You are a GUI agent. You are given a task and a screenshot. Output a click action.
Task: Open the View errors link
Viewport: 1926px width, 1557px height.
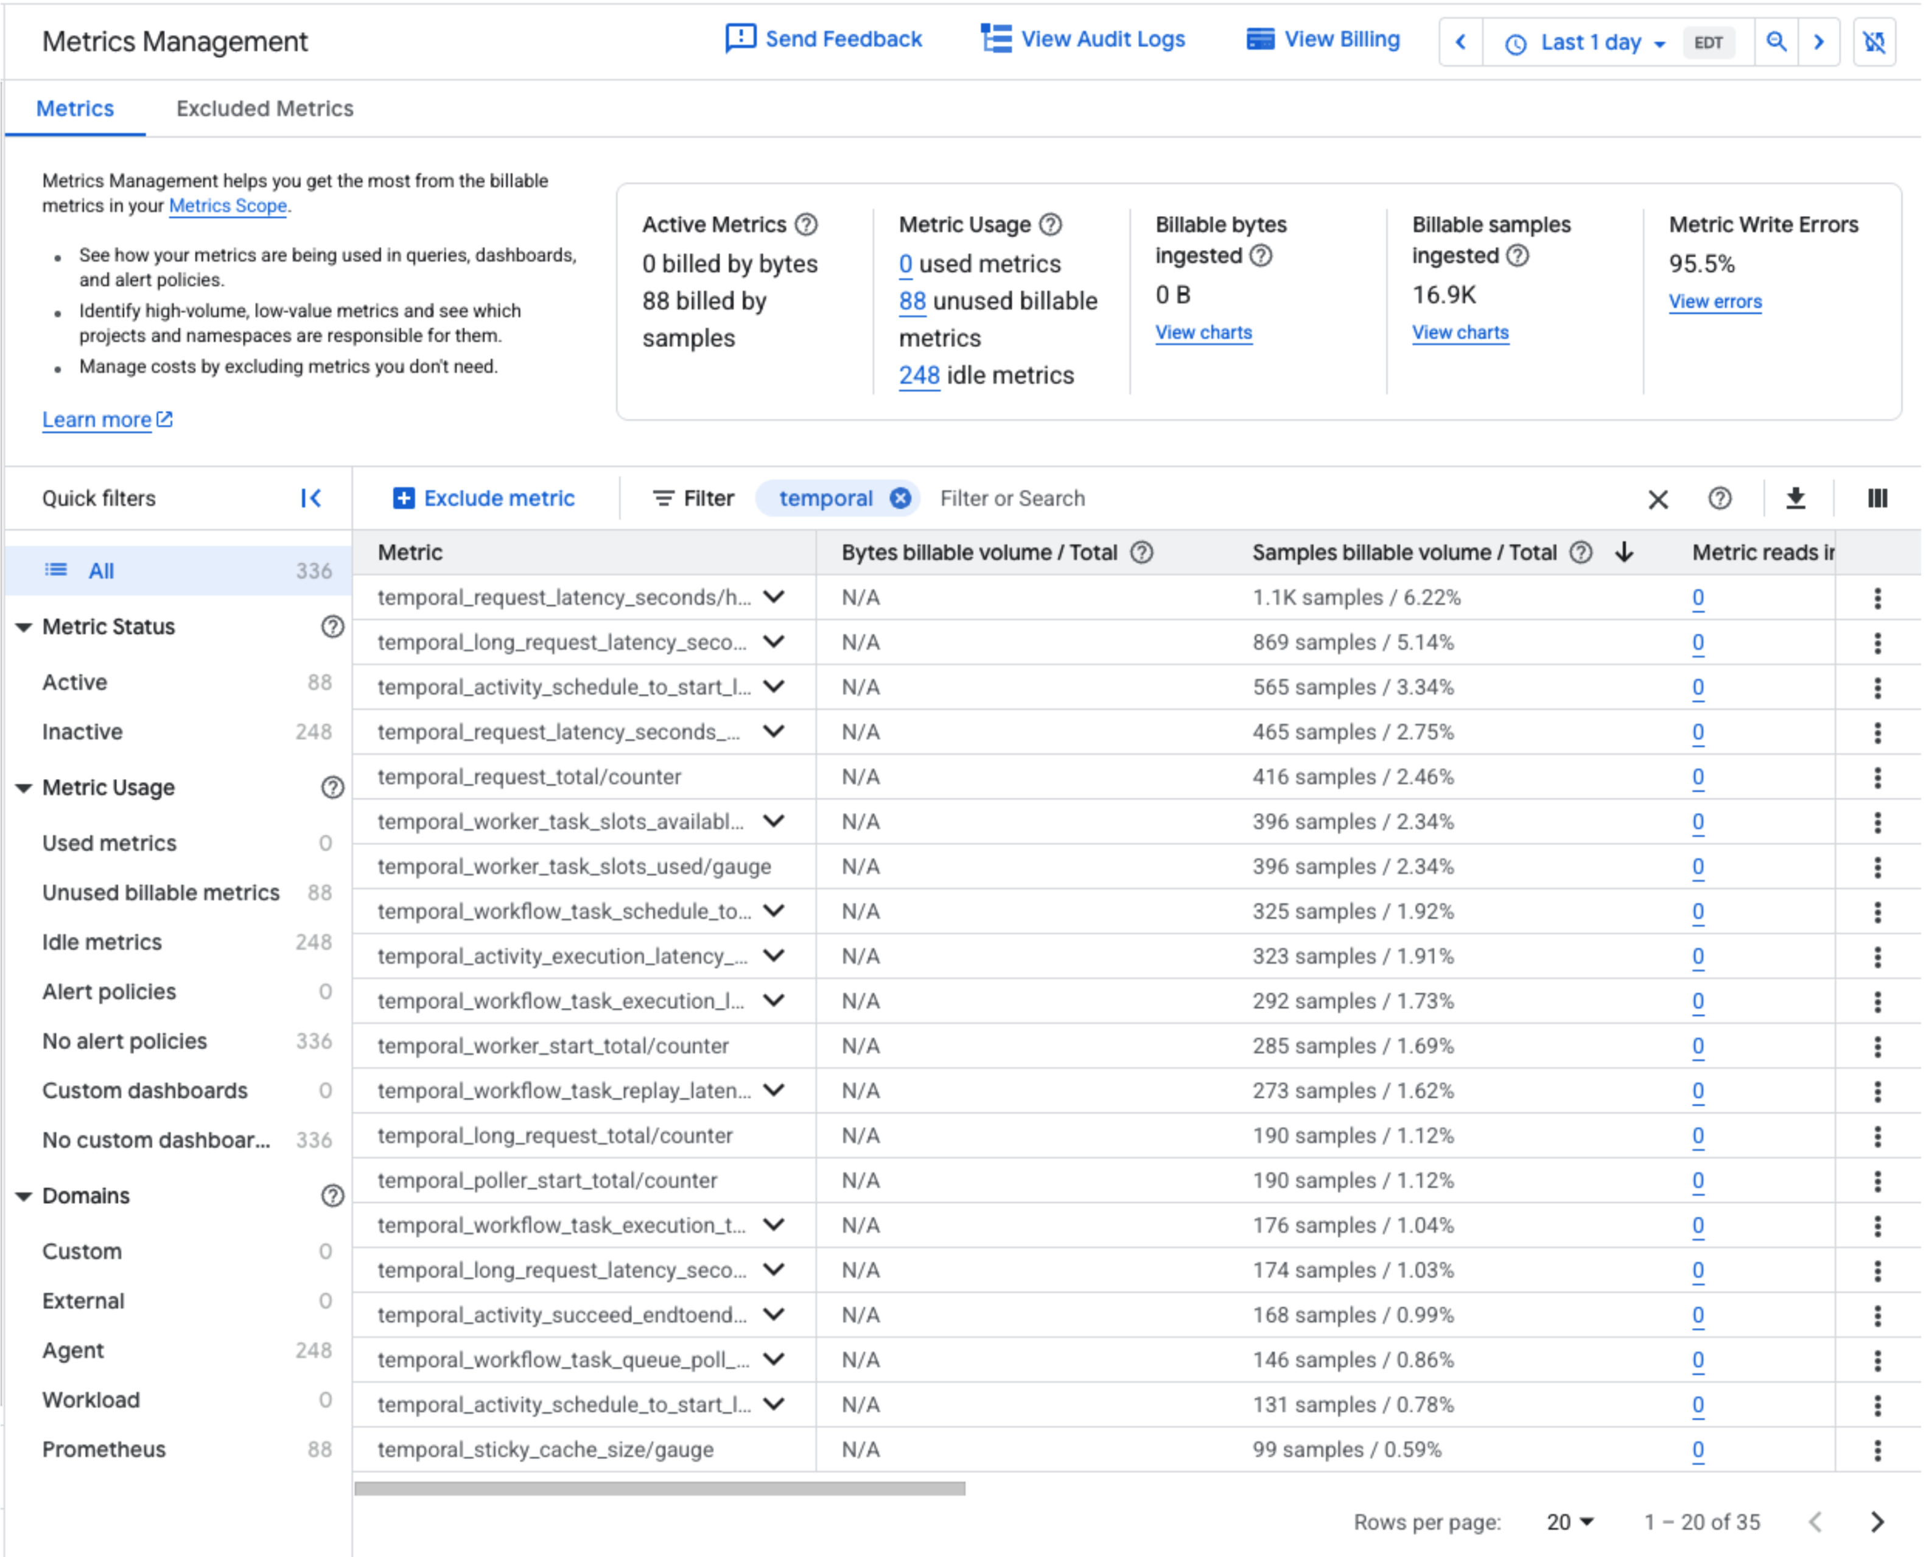click(x=1714, y=303)
